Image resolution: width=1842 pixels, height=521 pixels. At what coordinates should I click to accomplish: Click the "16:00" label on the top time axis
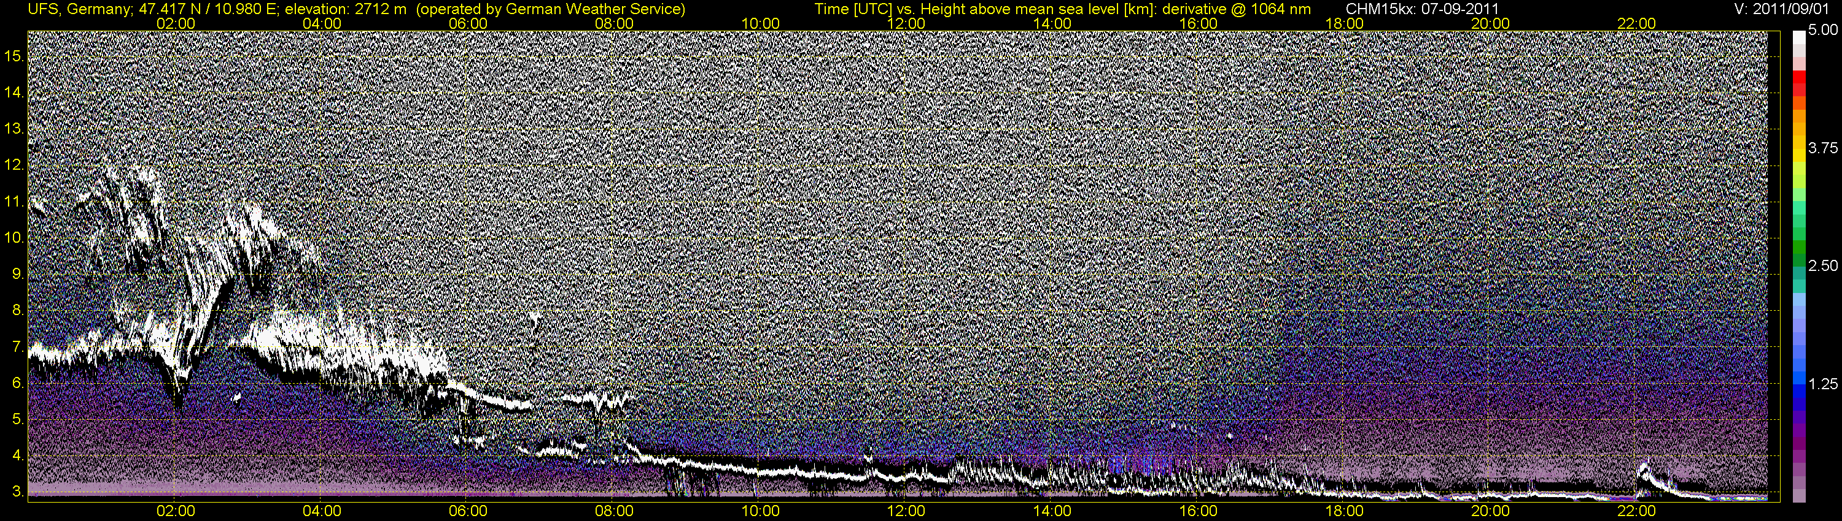coord(1199,23)
